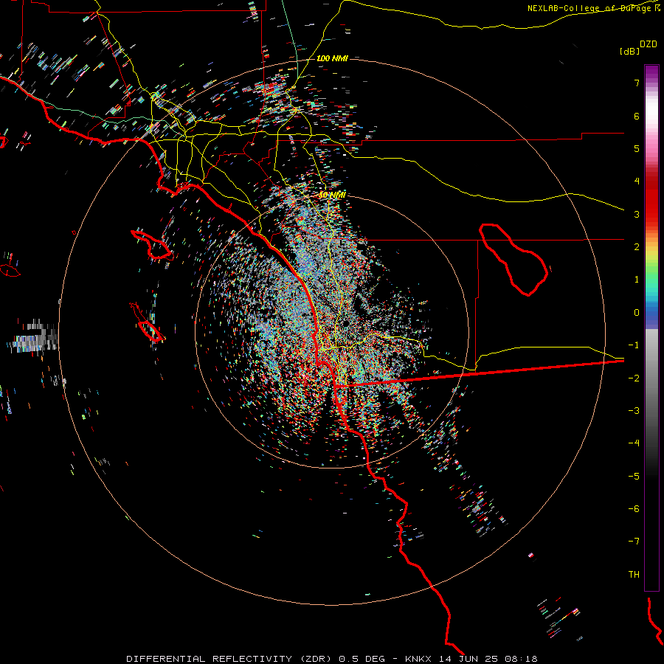Click the '08:18' timestamp text

pyautogui.click(x=522, y=659)
